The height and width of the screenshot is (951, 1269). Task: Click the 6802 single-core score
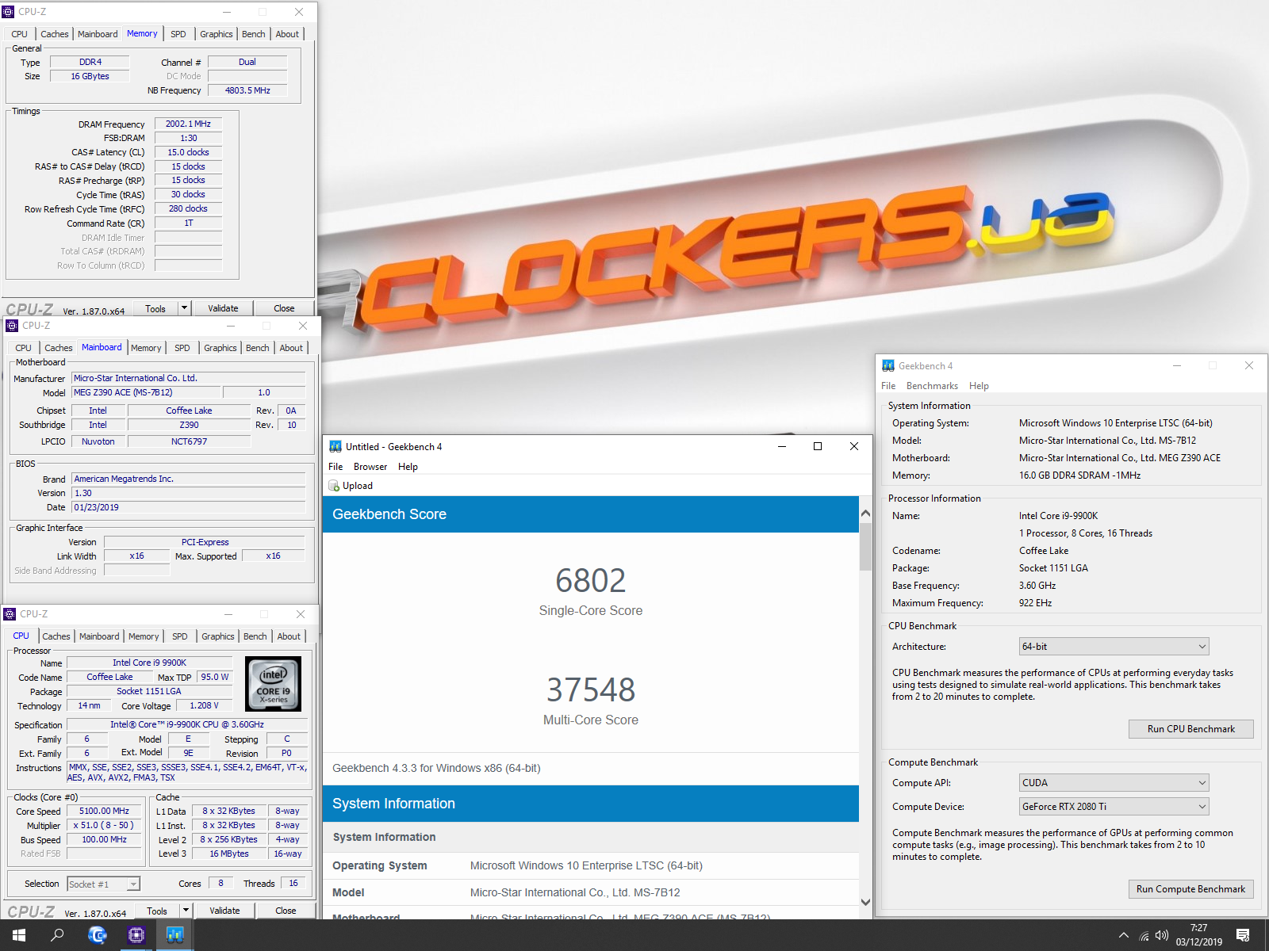[590, 581]
